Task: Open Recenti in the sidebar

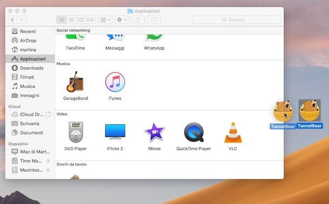Action: point(30,31)
